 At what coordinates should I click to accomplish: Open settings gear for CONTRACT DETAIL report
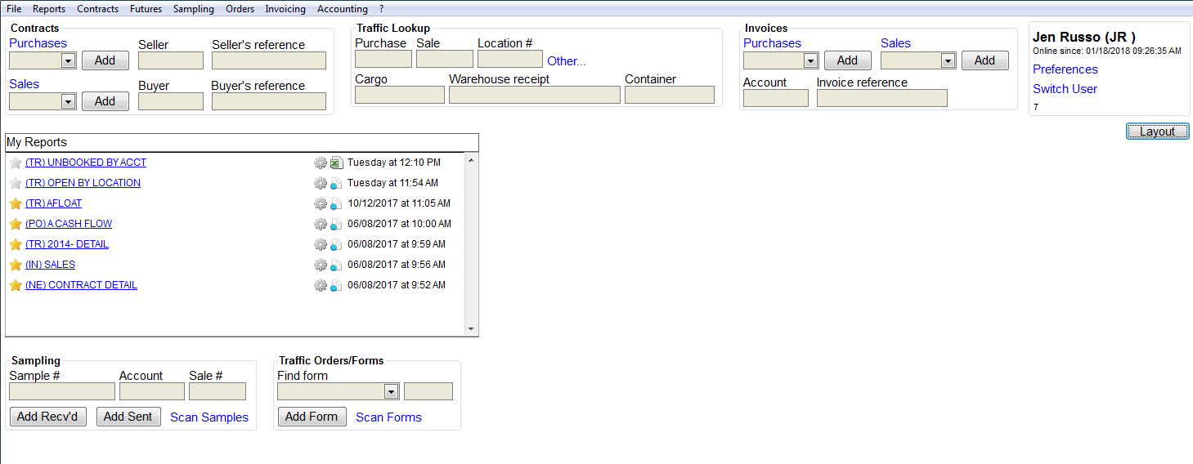coord(321,285)
